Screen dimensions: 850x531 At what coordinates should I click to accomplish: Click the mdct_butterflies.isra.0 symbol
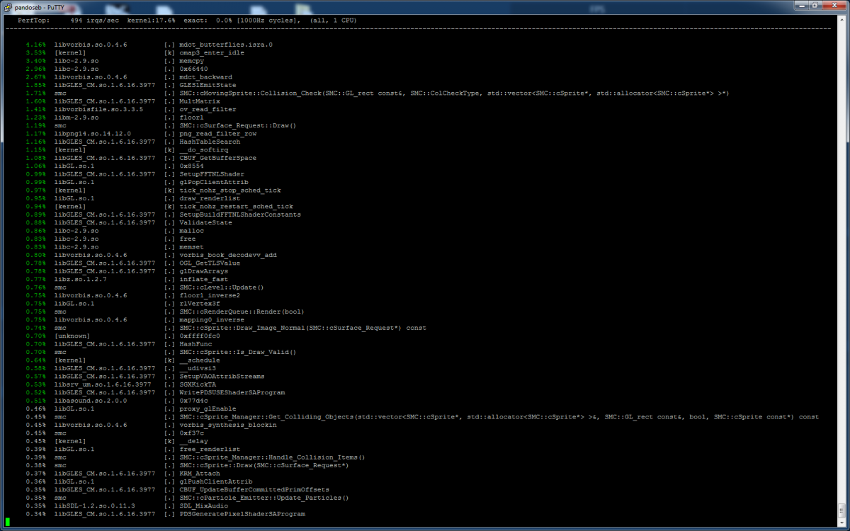coord(225,45)
